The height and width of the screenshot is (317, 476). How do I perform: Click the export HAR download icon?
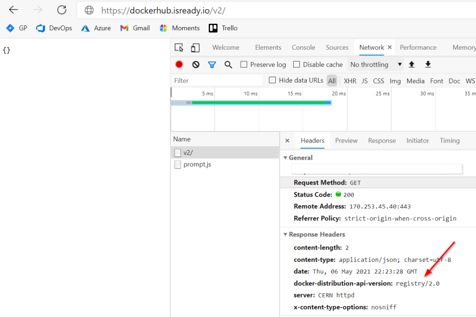[x=428, y=64]
